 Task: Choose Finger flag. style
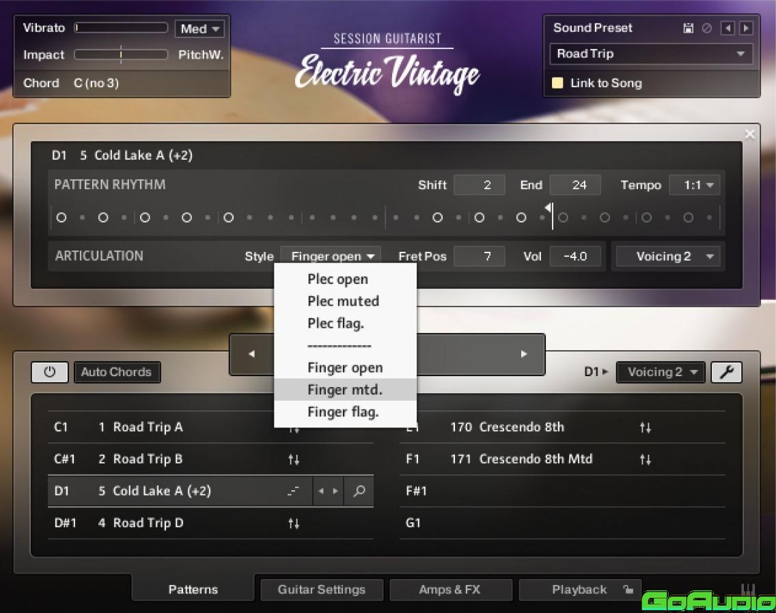(x=345, y=412)
